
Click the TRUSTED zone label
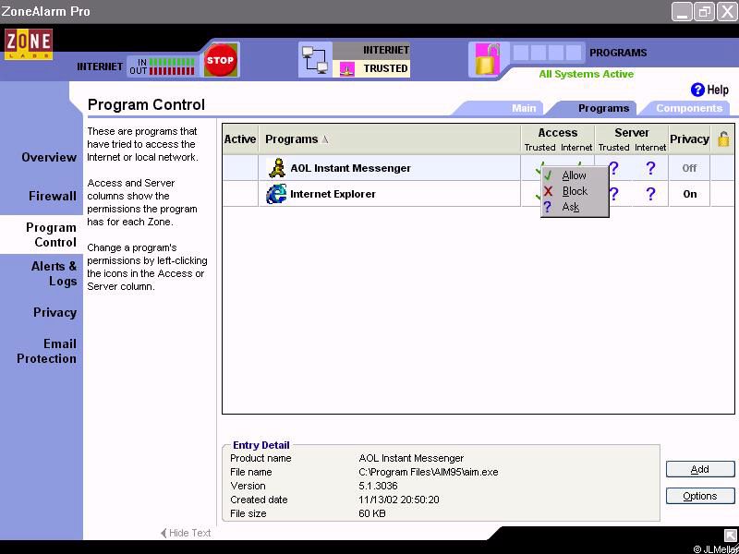pyautogui.click(x=385, y=68)
